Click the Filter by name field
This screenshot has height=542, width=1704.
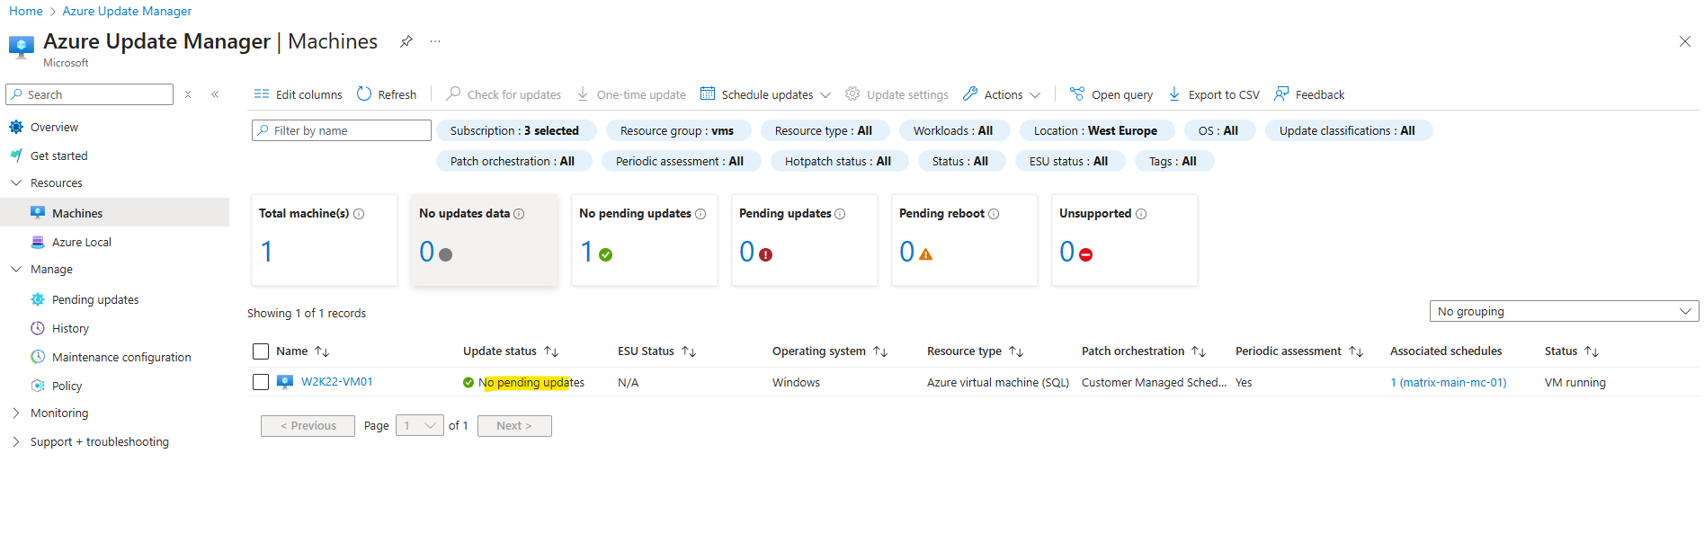pyautogui.click(x=342, y=130)
